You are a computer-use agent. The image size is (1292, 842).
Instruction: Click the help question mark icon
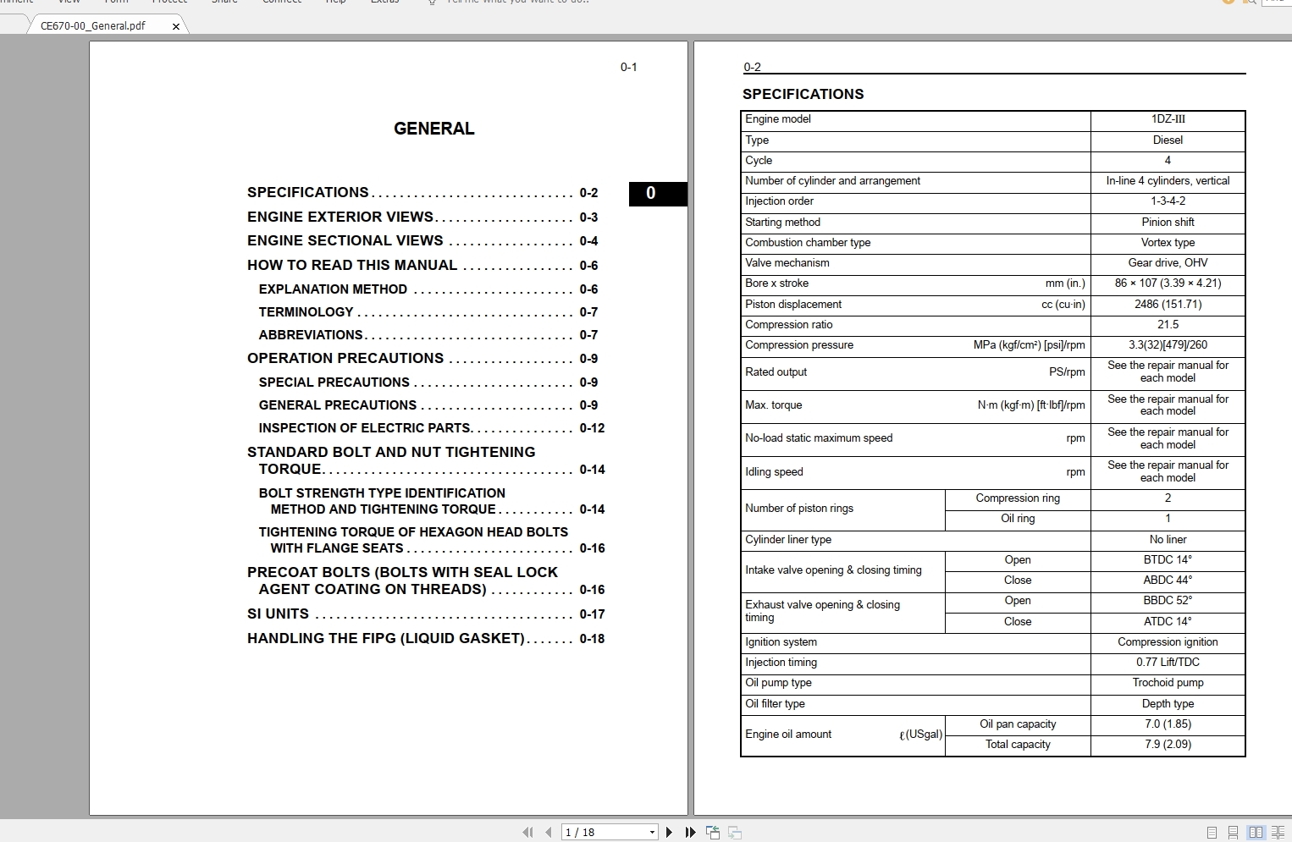click(1227, 3)
